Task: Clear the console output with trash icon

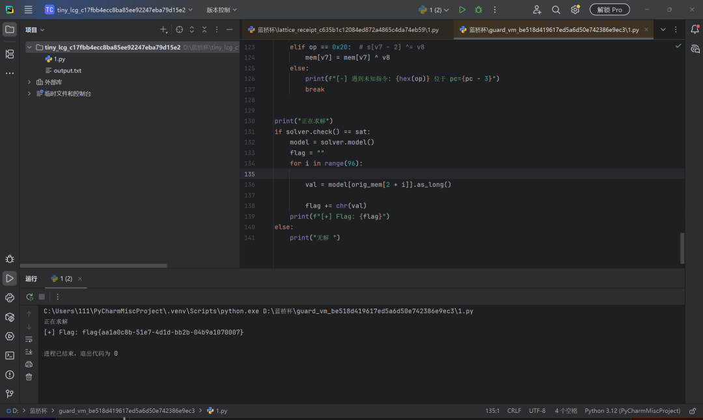Action: tap(29, 377)
